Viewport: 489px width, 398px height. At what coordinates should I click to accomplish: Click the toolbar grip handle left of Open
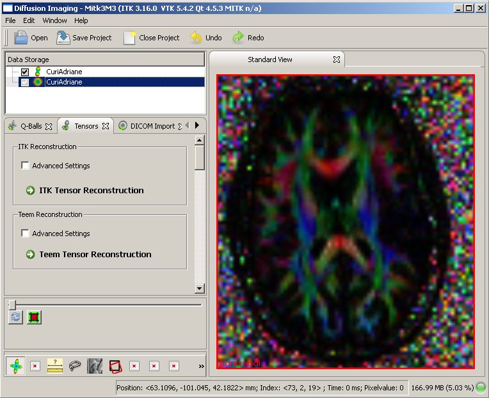[6, 38]
